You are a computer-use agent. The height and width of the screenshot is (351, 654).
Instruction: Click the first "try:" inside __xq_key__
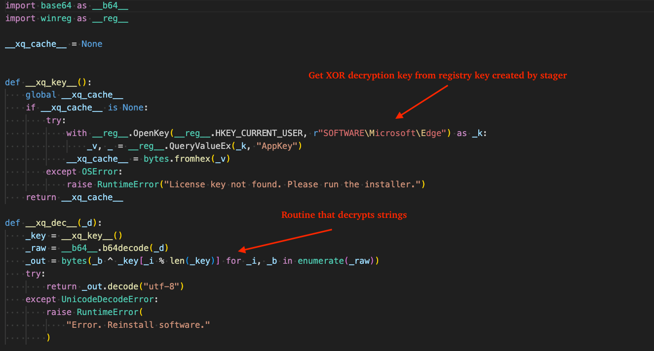tap(56, 120)
